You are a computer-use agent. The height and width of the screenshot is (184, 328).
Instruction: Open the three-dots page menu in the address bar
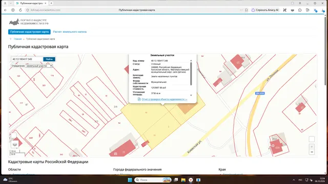point(241,10)
